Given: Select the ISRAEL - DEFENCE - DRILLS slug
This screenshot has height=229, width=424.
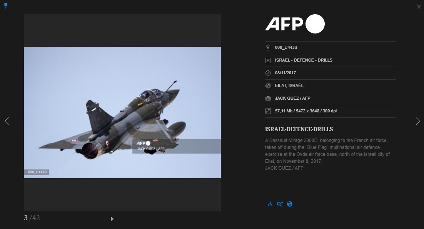Looking at the screenshot, I should point(304,60).
